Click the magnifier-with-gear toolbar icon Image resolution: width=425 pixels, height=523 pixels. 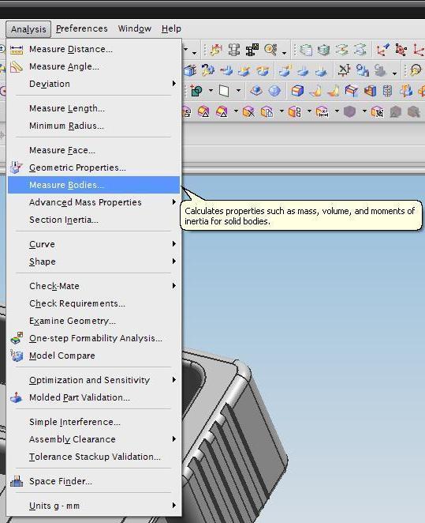click(x=270, y=50)
